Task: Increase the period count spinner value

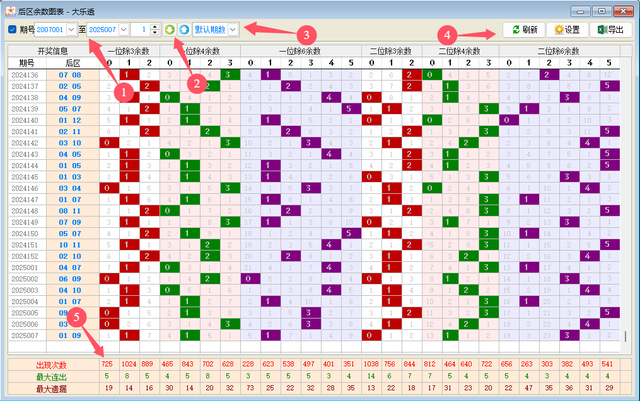Action: tap(156, 26)
